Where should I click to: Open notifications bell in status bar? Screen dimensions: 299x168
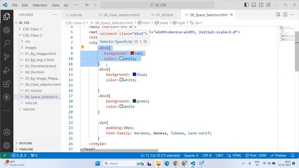(x=293, y=155)
